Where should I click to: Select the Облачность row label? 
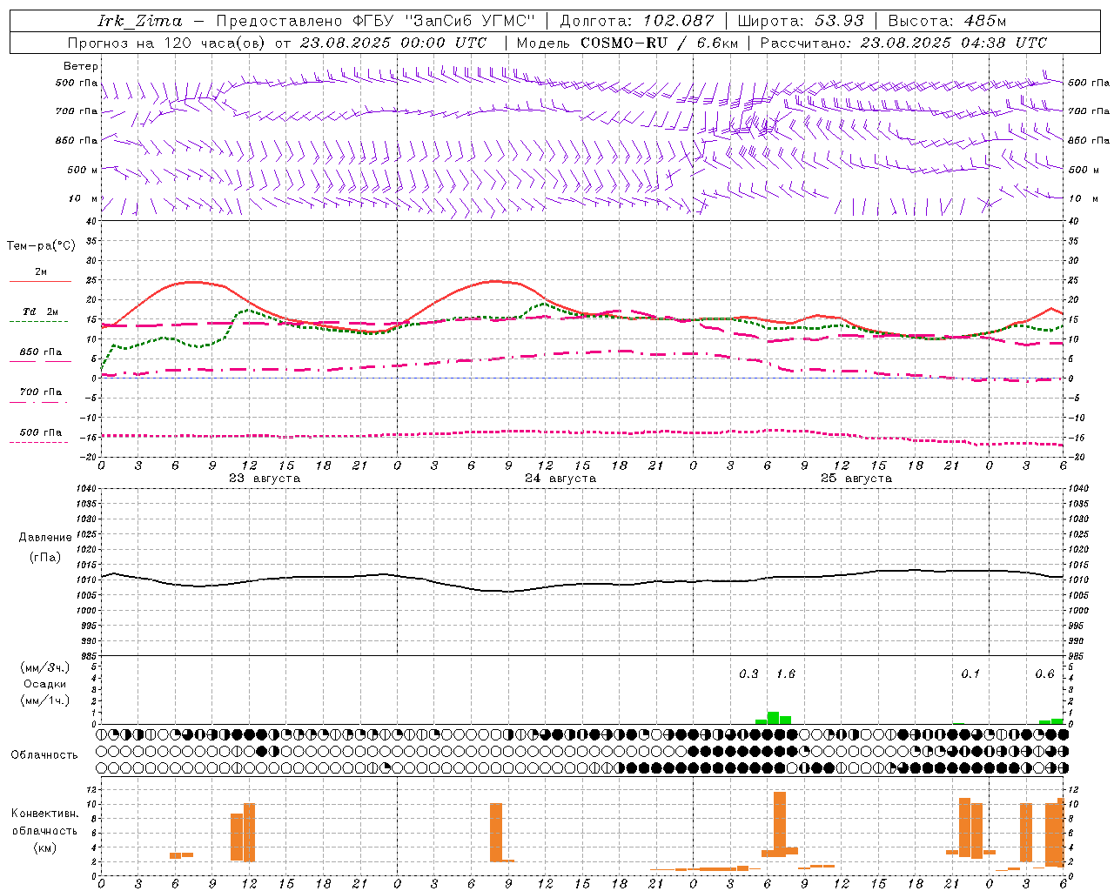[x=44, y=755]
